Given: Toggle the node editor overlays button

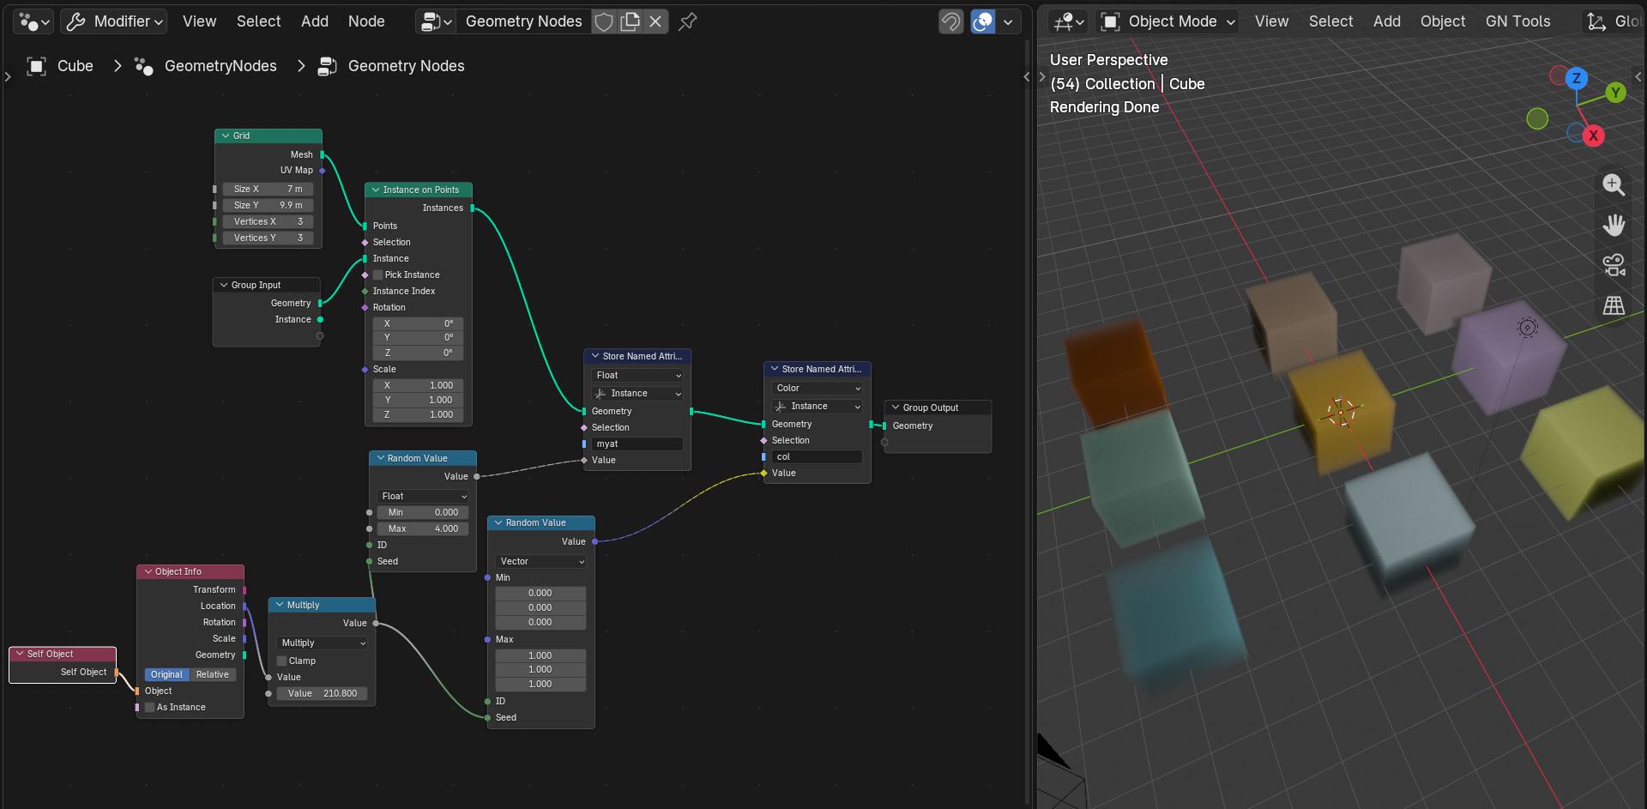Looking at the screenshot, I should [983, 21].
